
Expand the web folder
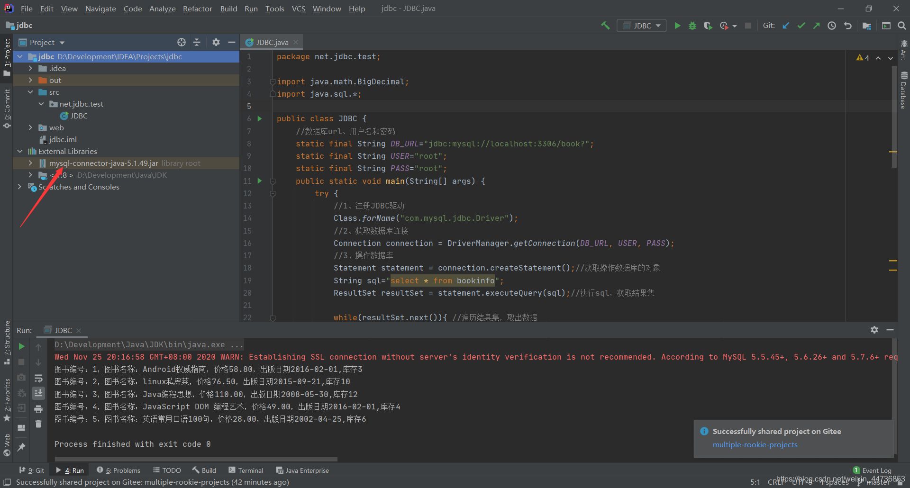coord(30,127)
